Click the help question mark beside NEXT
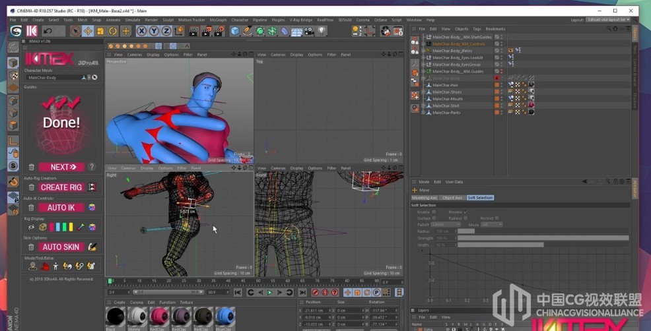Screen dimensions: 651x331 92,167
